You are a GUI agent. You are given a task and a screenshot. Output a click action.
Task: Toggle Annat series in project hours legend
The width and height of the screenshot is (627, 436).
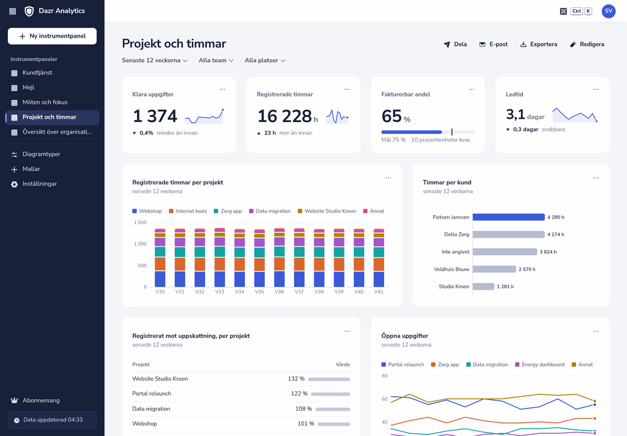click(x=373, y=211)
